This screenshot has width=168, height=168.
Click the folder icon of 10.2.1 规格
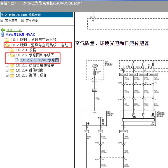pyautogui.click(x=12, y=50)
